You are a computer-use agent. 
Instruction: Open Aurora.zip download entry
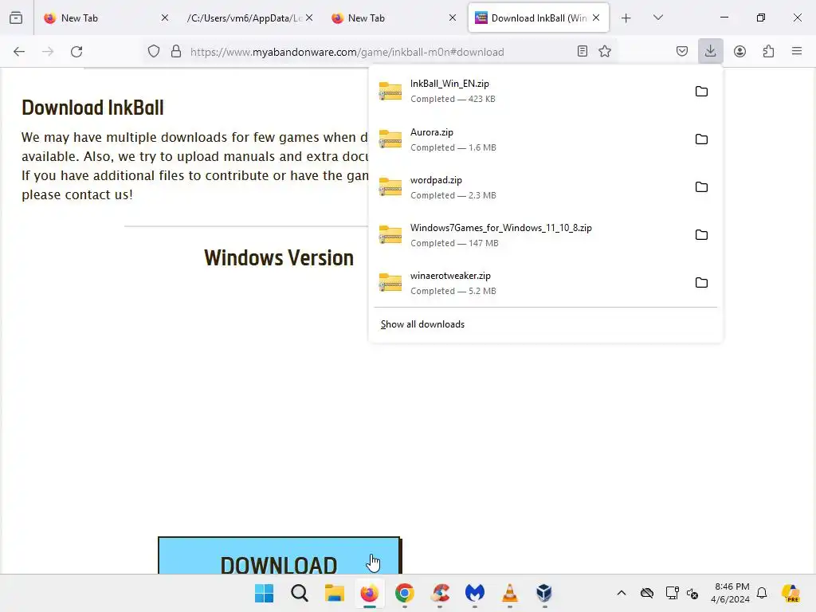tap(531, 139)
